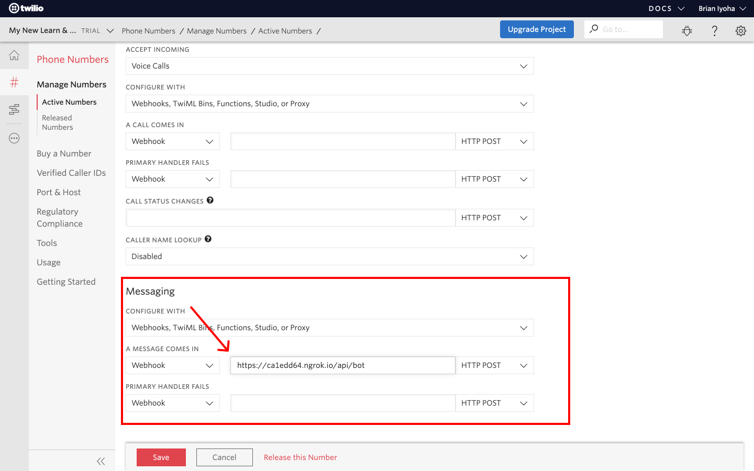Open Regulatory Compliance in sidebar
The image size is (754, 471).
(x=60, y=218)
